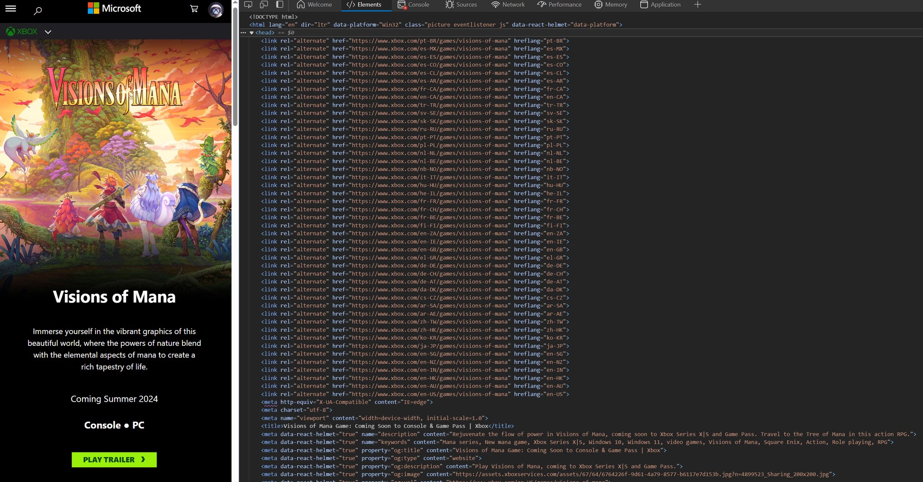Open more tools with the plus icon
This screenshot has height=482, width=923.
click(x=698, y=5)
